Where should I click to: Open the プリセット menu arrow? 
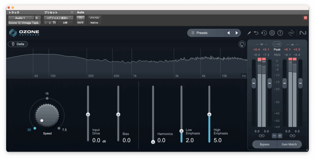pos(72,13)
